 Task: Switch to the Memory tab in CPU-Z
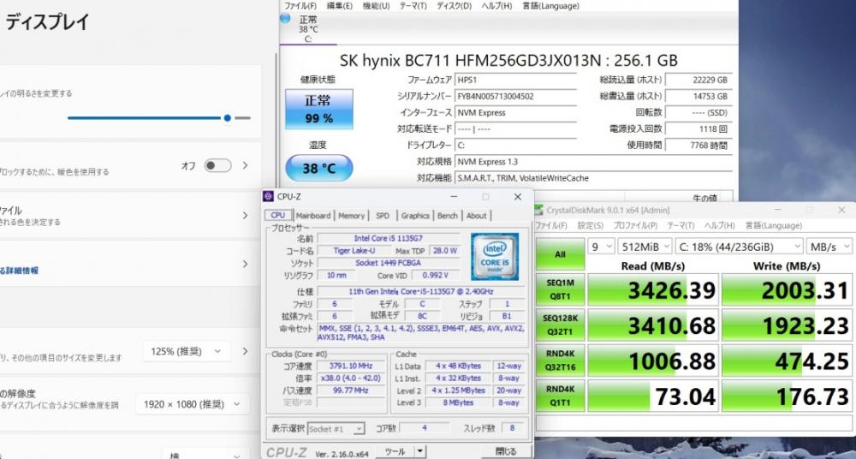click(x=351, y=216)
